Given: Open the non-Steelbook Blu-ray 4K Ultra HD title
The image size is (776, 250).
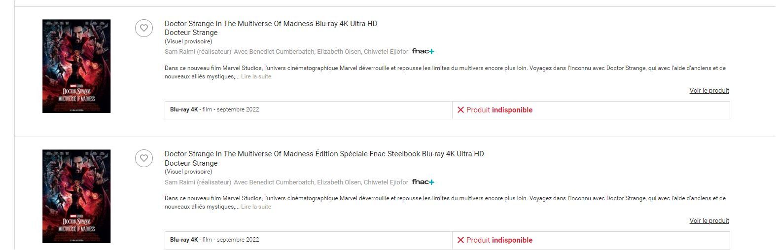Looking at the screenshot, I should coord(271,24).
